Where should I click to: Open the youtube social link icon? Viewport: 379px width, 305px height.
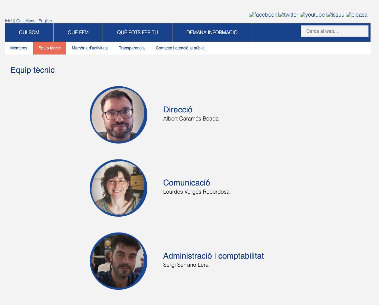312,15
